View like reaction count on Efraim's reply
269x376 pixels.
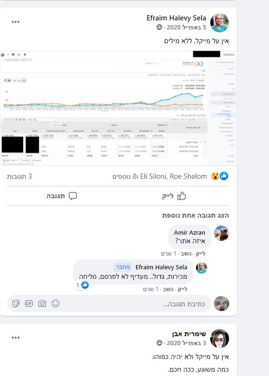(x=82, y=285)
